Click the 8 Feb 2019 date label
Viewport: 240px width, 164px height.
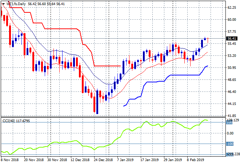point(196,160)
